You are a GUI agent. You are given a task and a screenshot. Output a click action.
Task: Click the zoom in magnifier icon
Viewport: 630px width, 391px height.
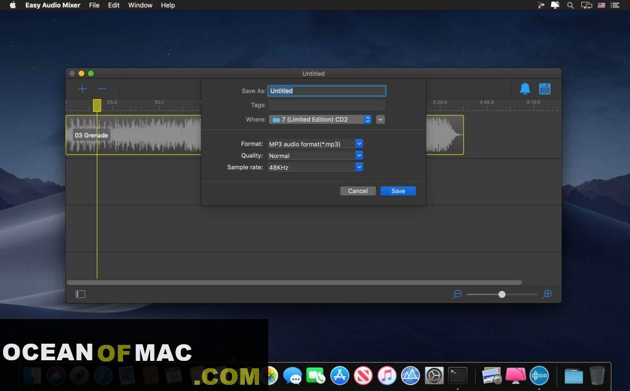[547, 294]
